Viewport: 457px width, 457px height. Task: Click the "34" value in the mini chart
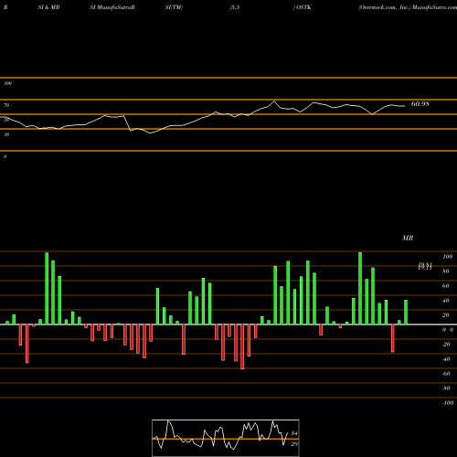[294, 433]
